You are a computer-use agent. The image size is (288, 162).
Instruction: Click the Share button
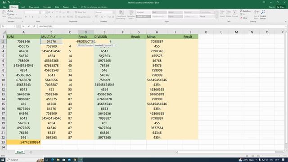pyautogui.click(x=281, y=7)
